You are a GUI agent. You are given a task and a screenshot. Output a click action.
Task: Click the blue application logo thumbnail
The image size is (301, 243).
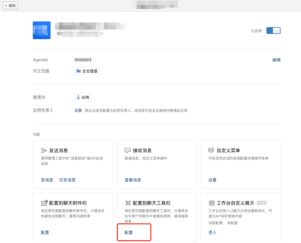pos(42,30)
